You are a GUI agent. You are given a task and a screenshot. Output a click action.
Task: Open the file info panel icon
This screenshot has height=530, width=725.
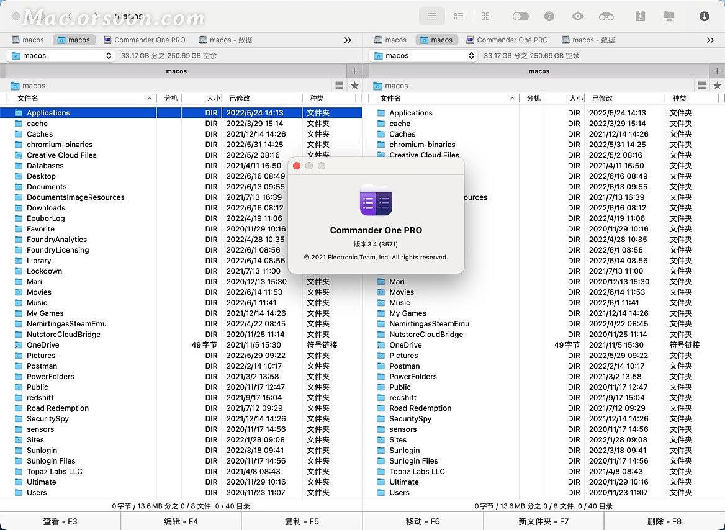click(x=551, y=16)
